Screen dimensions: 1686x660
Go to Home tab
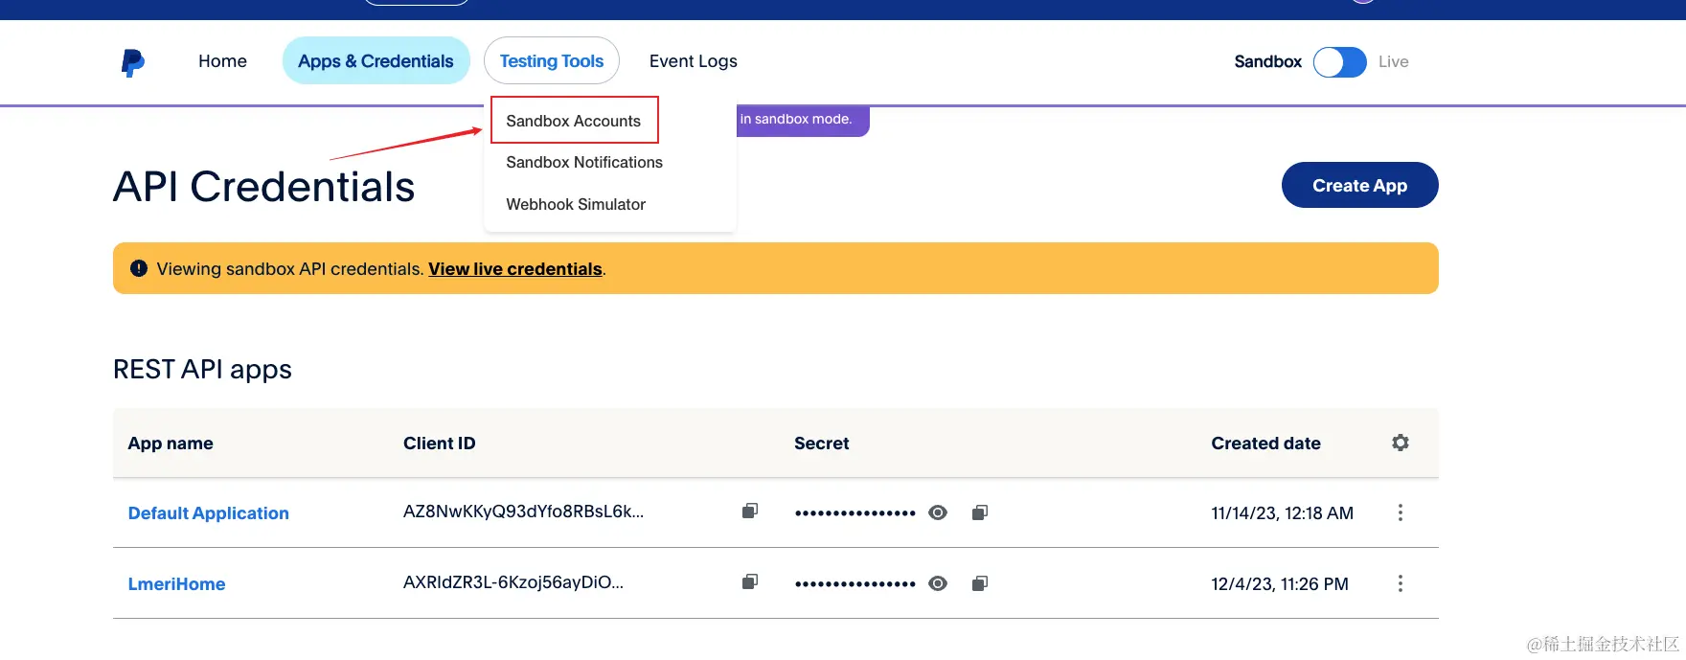(x=222, y=61)
